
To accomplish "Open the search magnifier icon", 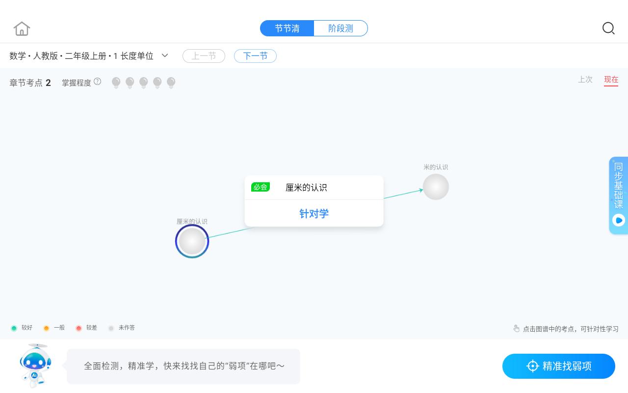I will click(608, 28).
